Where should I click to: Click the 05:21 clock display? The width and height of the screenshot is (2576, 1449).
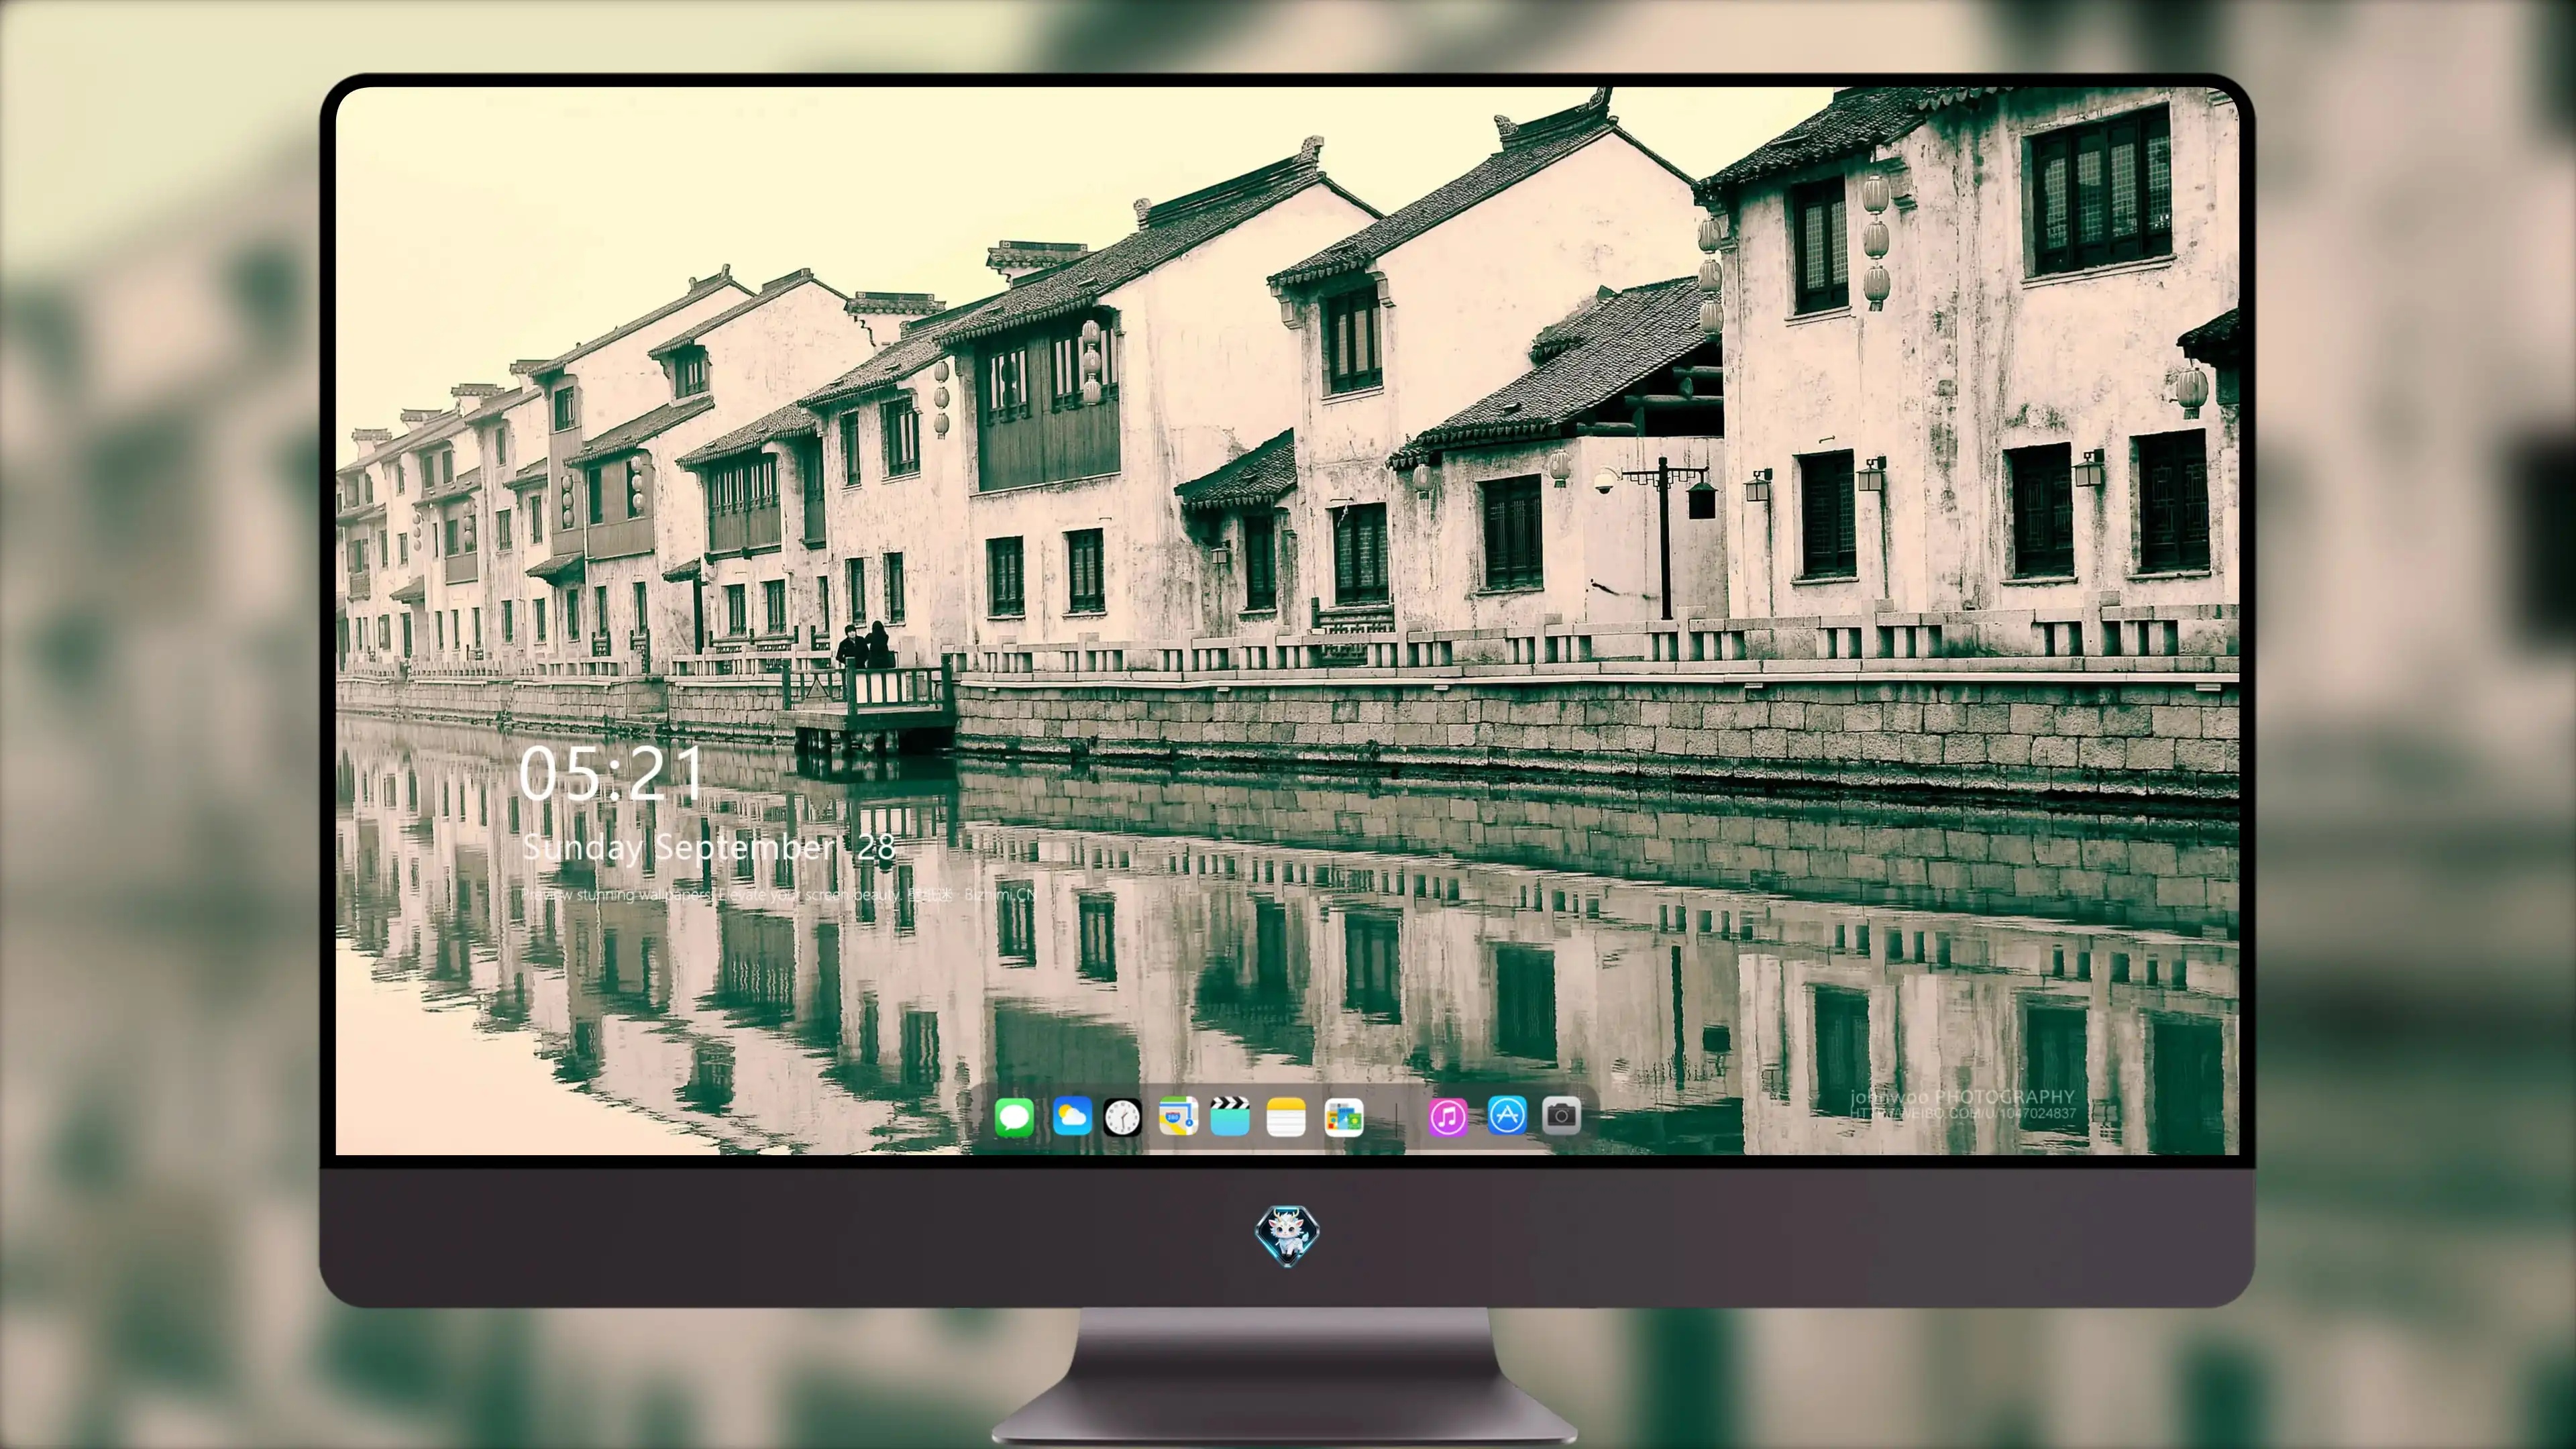coord(611,773)
